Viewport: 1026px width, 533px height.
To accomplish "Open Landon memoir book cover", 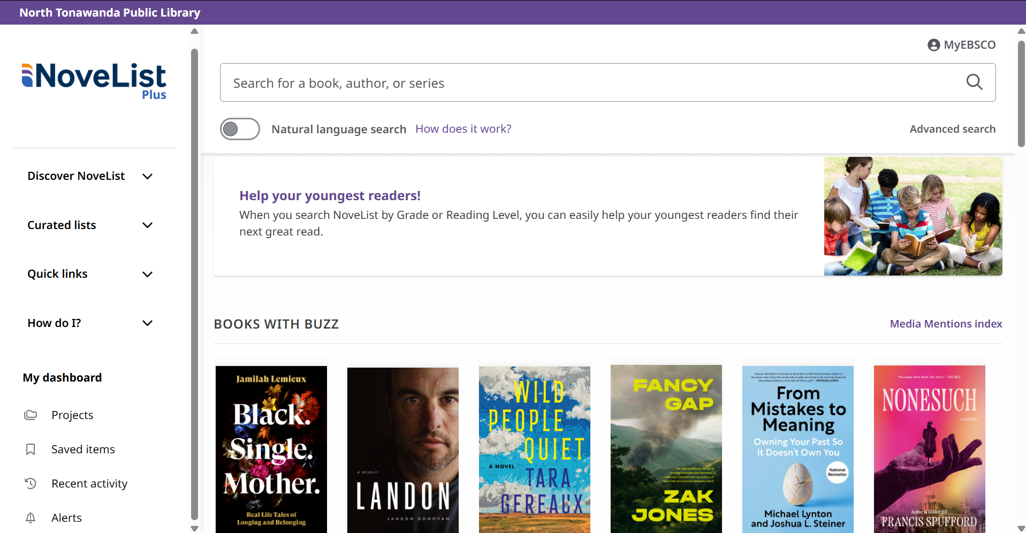I will click(x=403, y=450).
